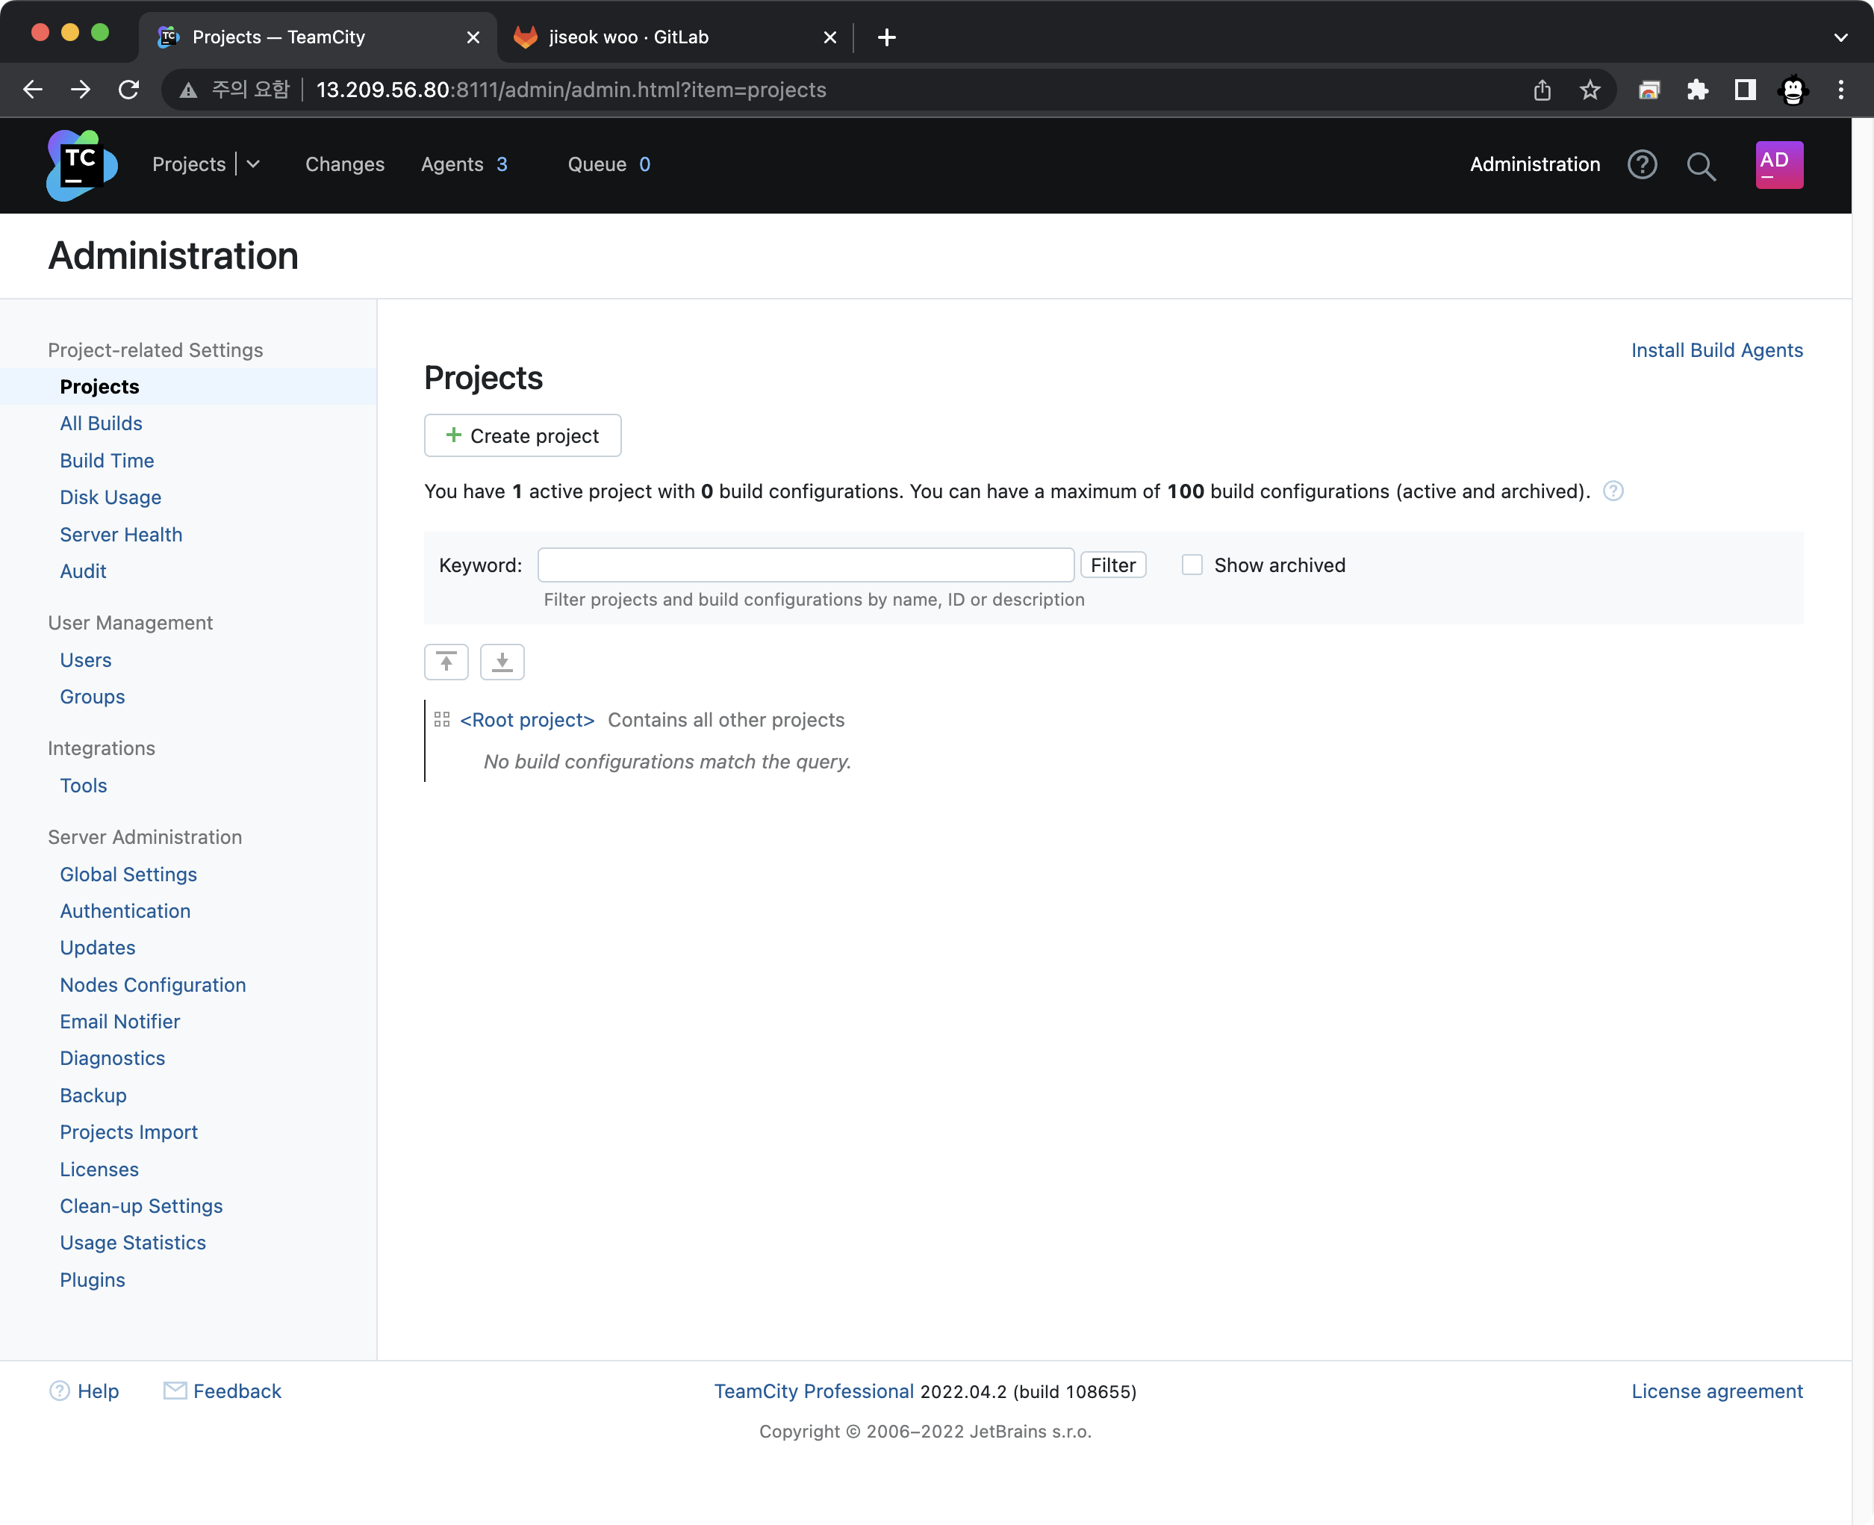Open the TeamCity Professional link
Viewport: 1874px width, 1525px height.
point(813,1391)
